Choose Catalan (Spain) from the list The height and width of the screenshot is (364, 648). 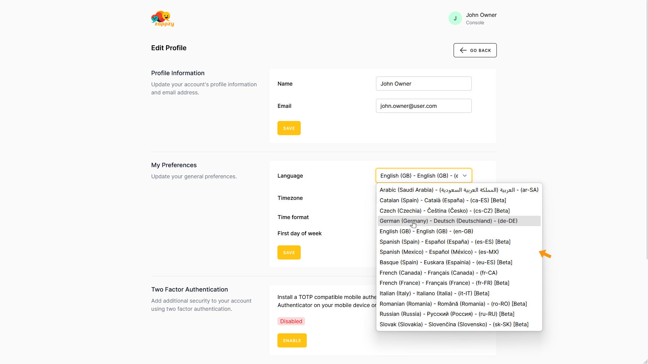(442, 200)
